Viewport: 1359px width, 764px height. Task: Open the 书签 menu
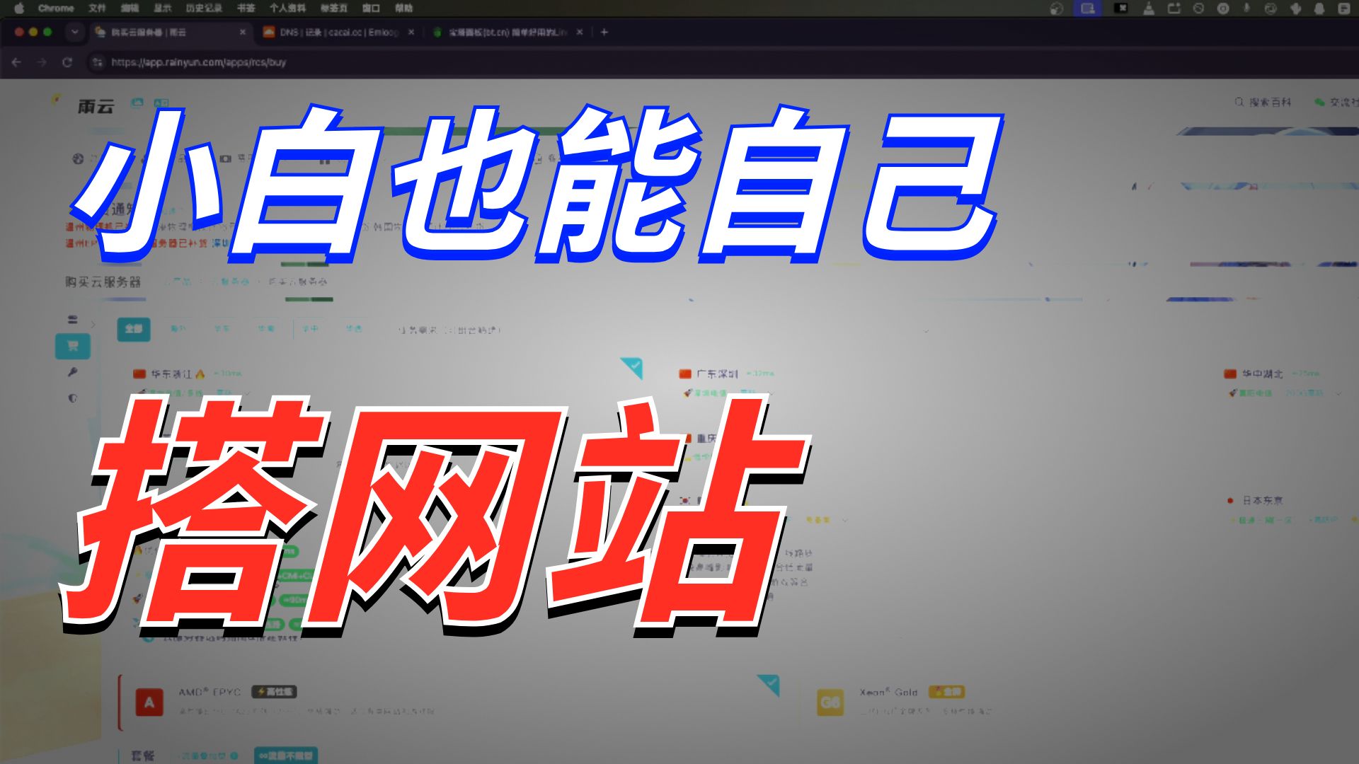click(x=246, y=8)
